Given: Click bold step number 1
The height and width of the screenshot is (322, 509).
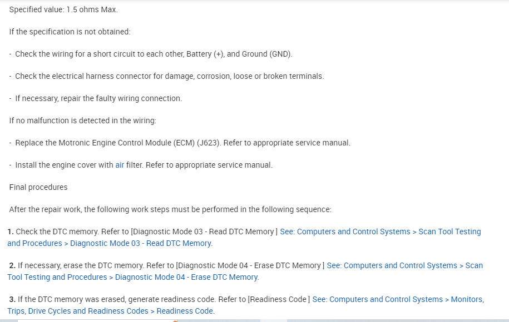Looking at the screenshot, I should click(11, 232).
